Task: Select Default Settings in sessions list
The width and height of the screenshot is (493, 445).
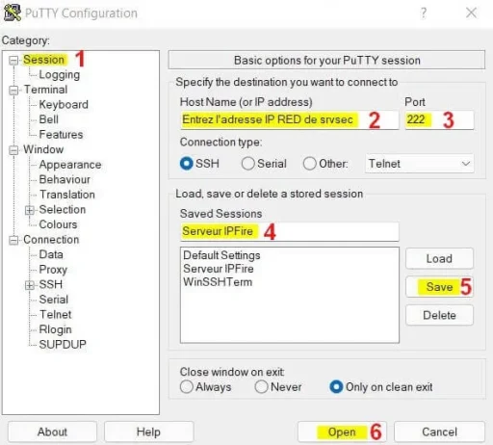Action: pos(221,255)
